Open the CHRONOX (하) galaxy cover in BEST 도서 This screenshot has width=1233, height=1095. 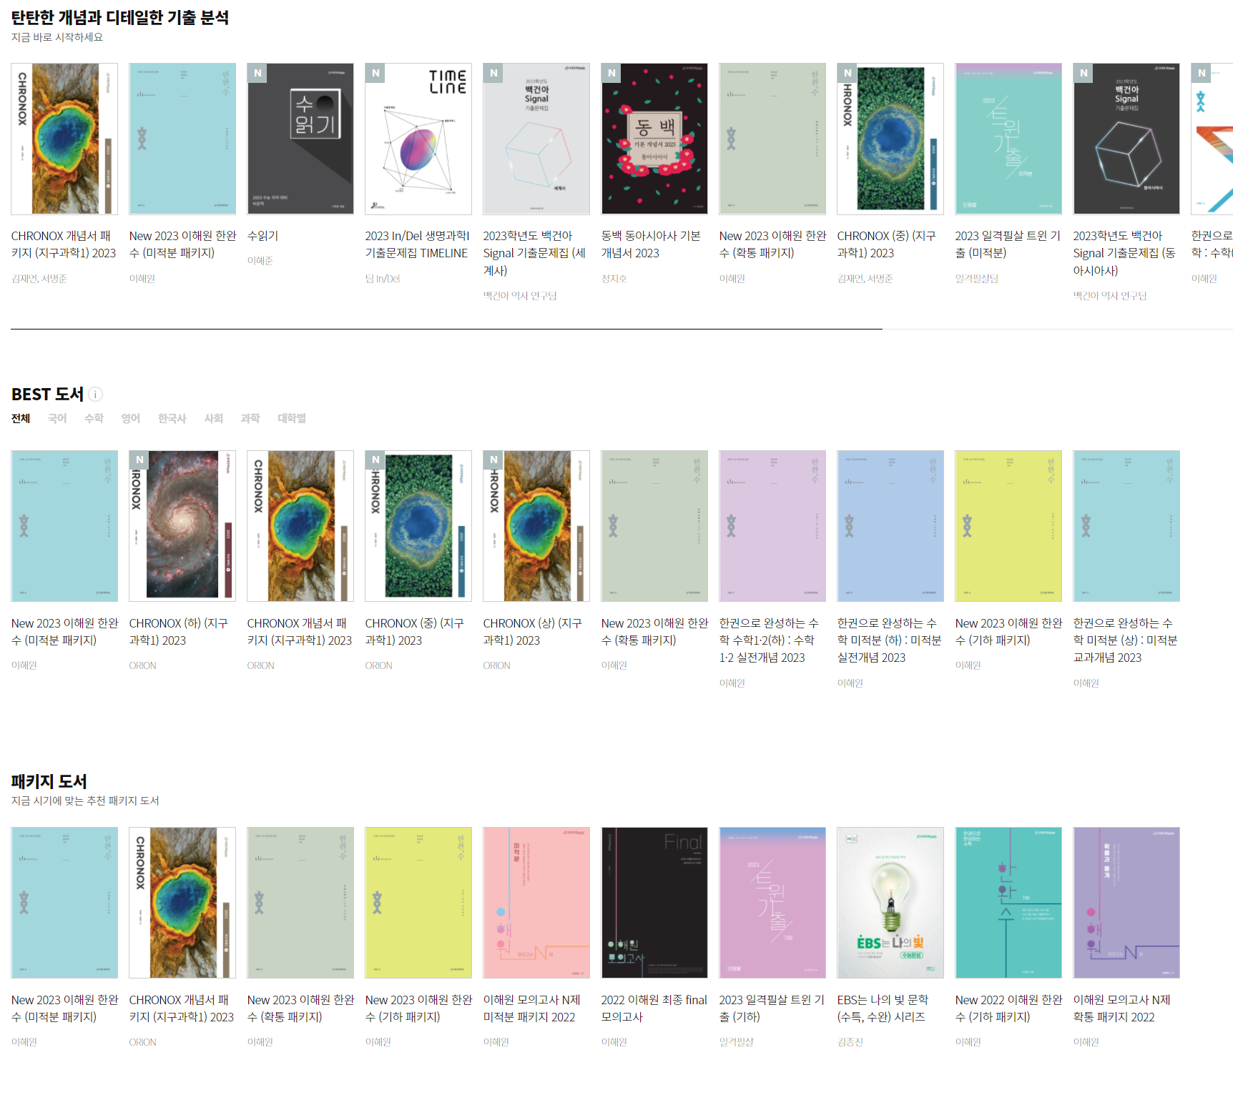click(x=182, y=526)
